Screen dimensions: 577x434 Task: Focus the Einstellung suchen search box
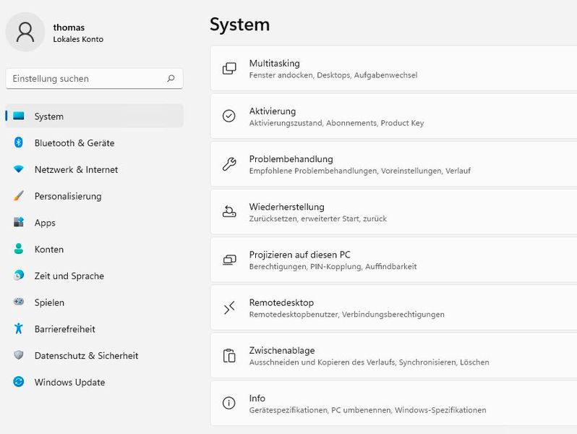click(94, 78)
